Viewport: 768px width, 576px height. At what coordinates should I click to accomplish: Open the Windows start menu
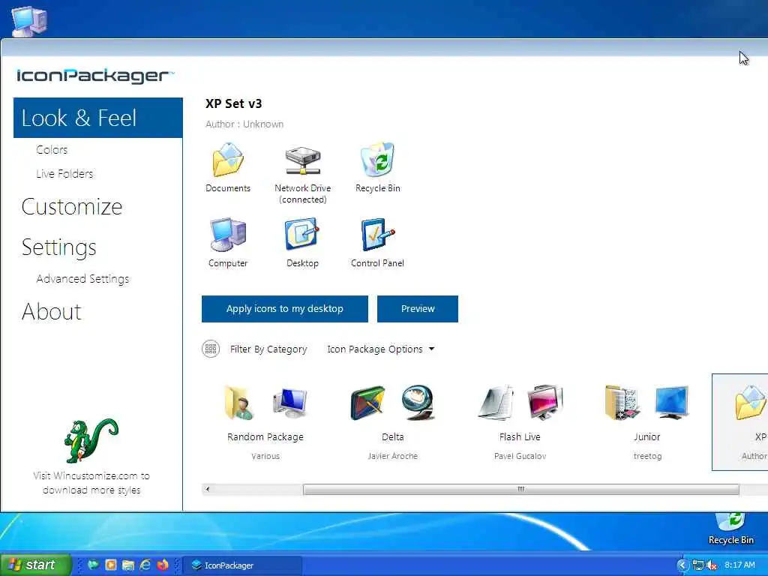pyautogui.click(x=35, y=565)
